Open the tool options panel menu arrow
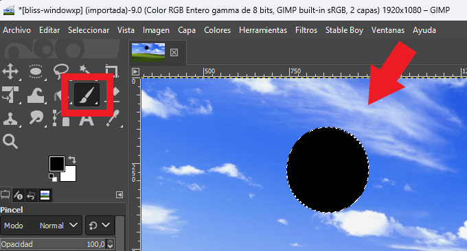 tap(119, 195)
